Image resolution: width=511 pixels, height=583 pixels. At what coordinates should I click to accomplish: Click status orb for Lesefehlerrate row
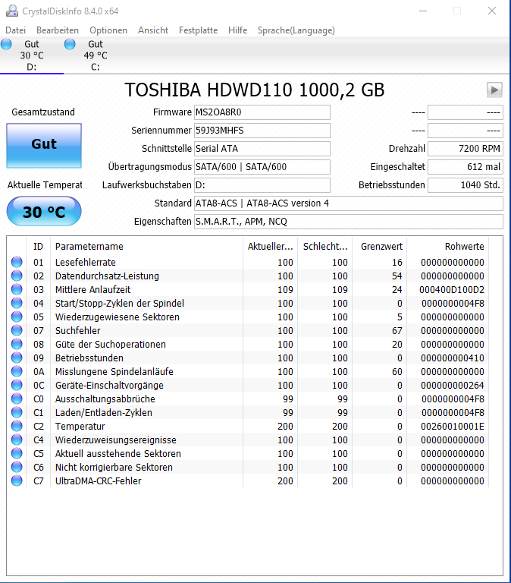(x=17, y=262)
